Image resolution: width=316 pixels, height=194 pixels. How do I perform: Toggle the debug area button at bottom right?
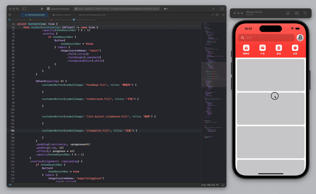[x=223, y=185]
